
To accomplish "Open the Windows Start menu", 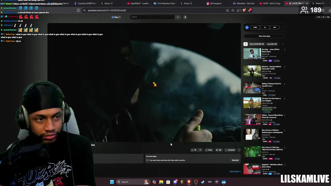I will click(112, 182).
